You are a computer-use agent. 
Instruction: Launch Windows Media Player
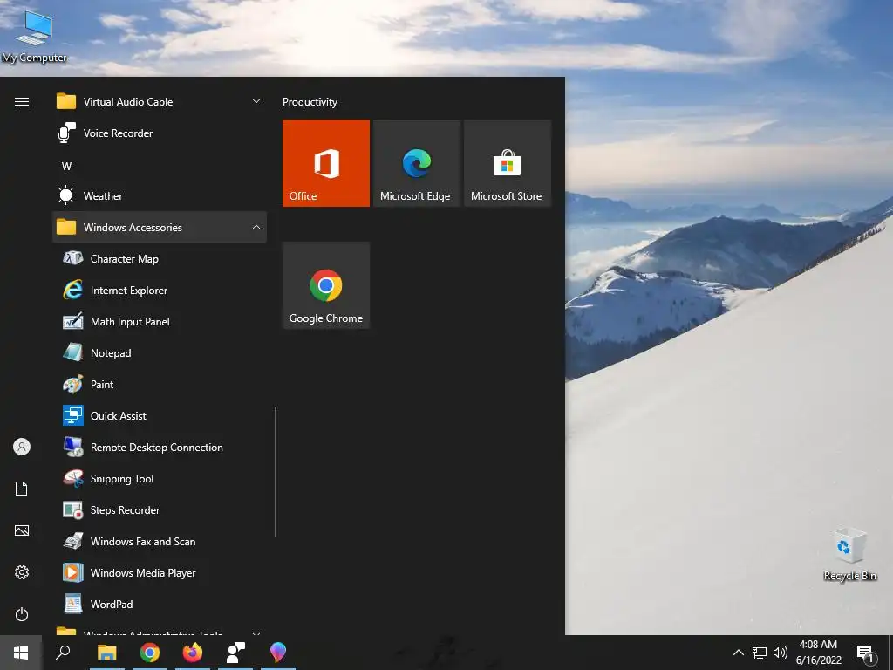pyautogui.click(x=160, y=572)
